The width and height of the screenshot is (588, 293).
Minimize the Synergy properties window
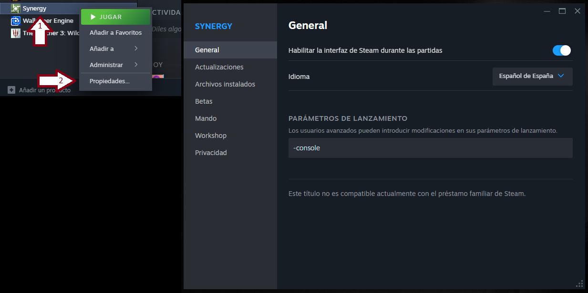pos(547,11)
